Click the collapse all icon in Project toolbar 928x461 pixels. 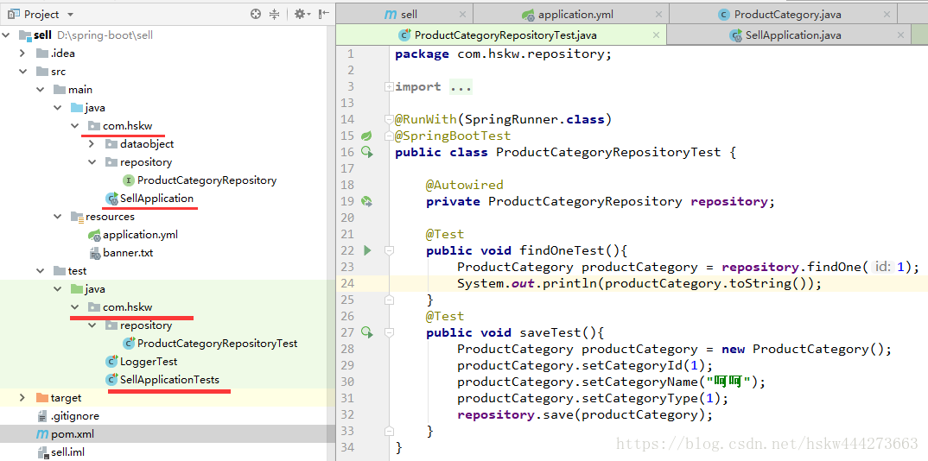[274, 14]
